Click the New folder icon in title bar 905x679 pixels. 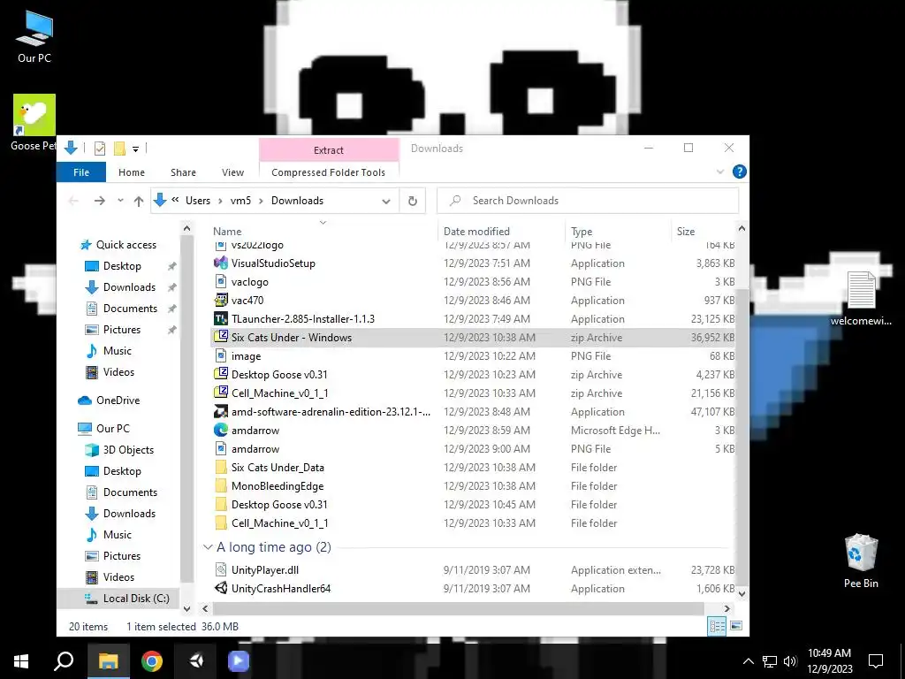coord(119,149)
